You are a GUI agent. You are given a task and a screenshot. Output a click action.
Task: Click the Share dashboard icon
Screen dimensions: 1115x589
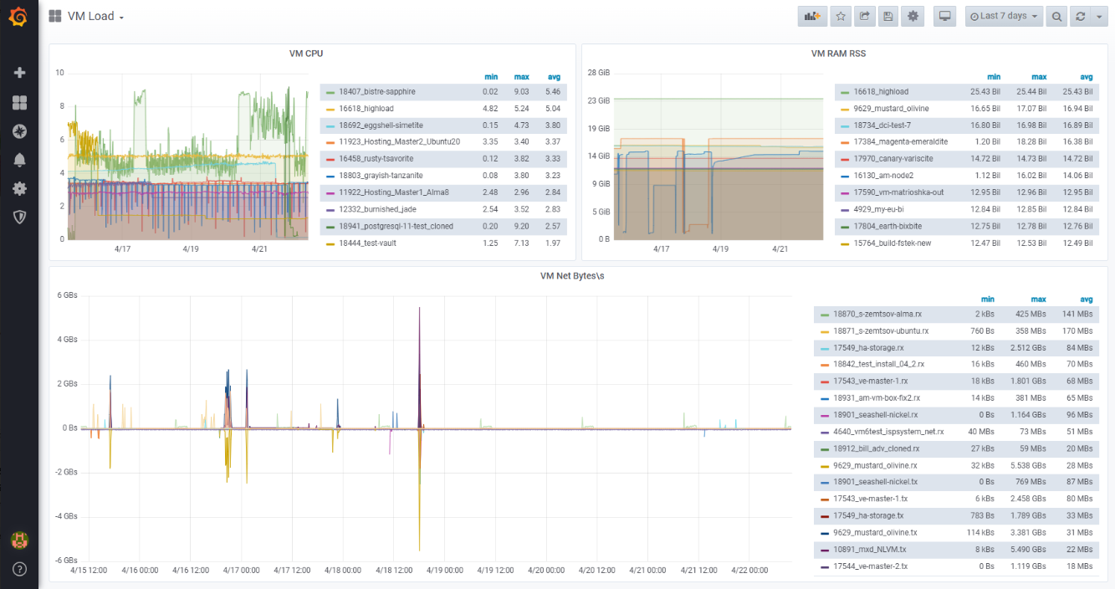click(x=865, y=16)
